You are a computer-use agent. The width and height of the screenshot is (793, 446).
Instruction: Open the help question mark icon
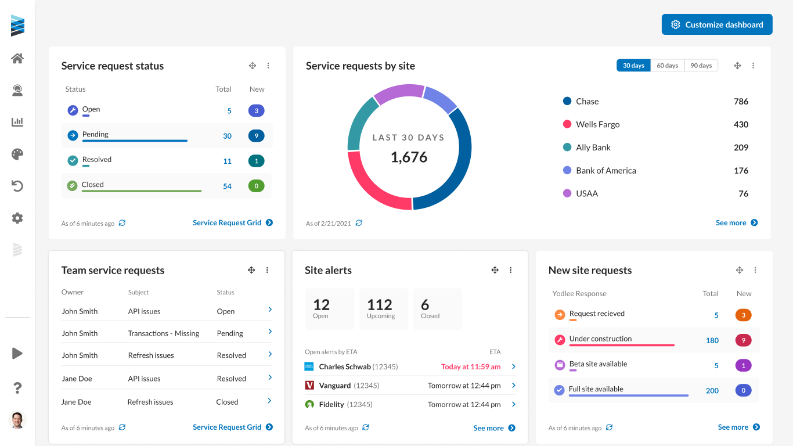pyautogui.click(x=17, y=388)
